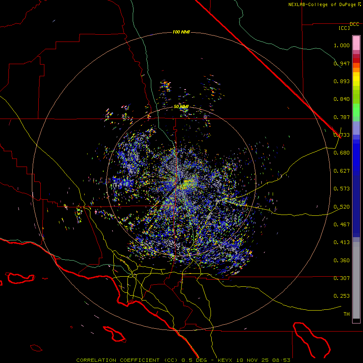
Task: Click the [CC] legend heading
Action: coord(344,28)
